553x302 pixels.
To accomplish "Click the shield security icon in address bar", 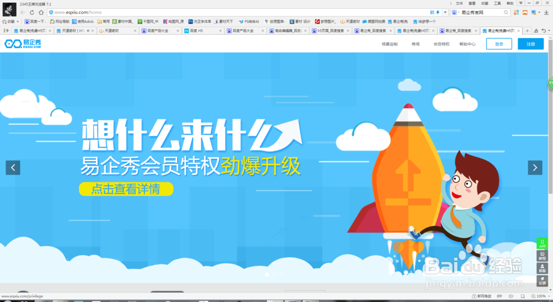I will pos(51,12).
